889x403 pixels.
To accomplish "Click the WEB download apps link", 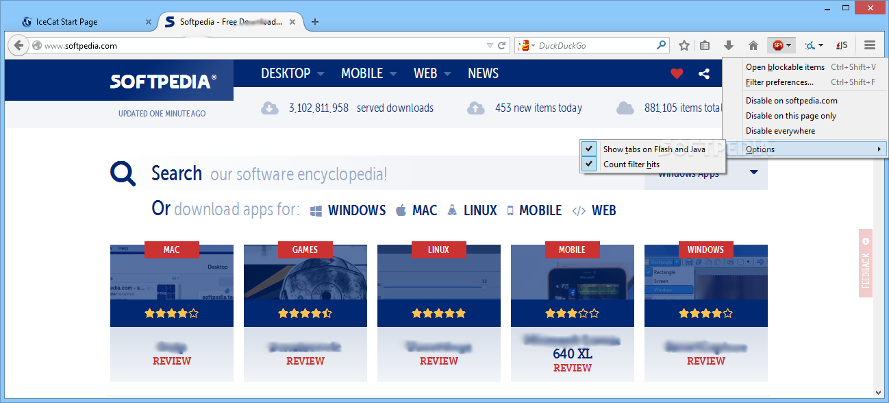I will tap(594, 210).
